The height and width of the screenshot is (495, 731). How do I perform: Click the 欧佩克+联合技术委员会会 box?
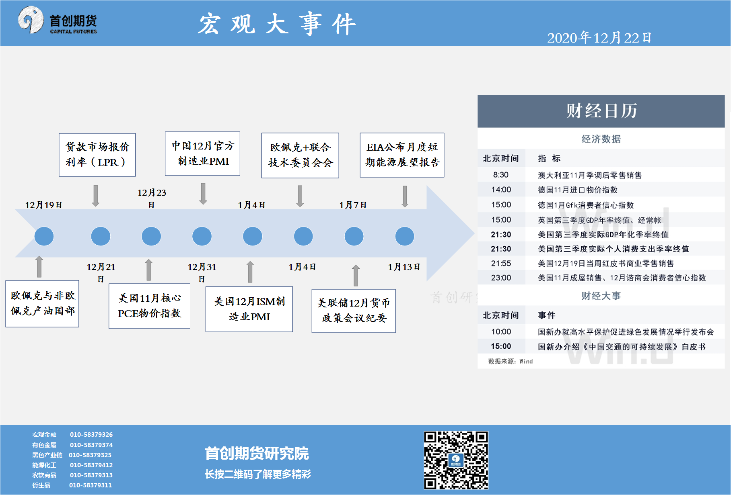(x=300, y=155)
